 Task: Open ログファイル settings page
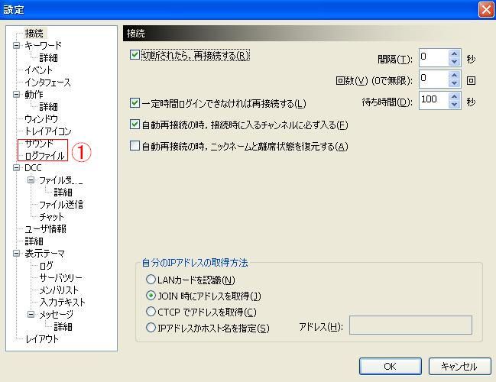[44, 156]
